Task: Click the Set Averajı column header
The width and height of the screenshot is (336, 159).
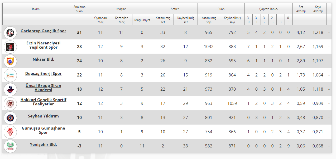Action: pos(301,9)
